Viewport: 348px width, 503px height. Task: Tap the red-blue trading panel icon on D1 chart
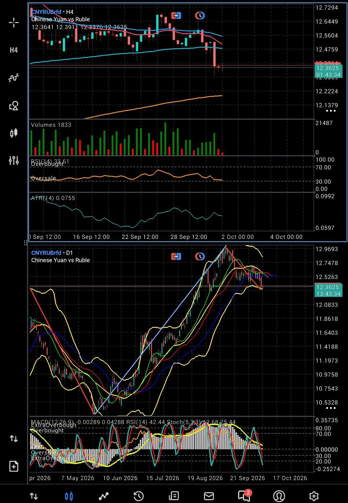[176, 257]
